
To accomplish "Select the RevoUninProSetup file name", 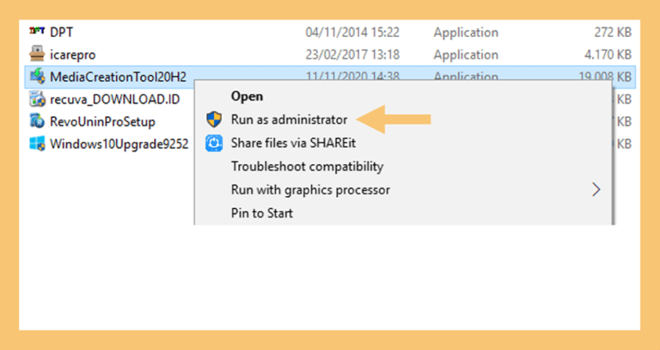I will click(103, 122).
